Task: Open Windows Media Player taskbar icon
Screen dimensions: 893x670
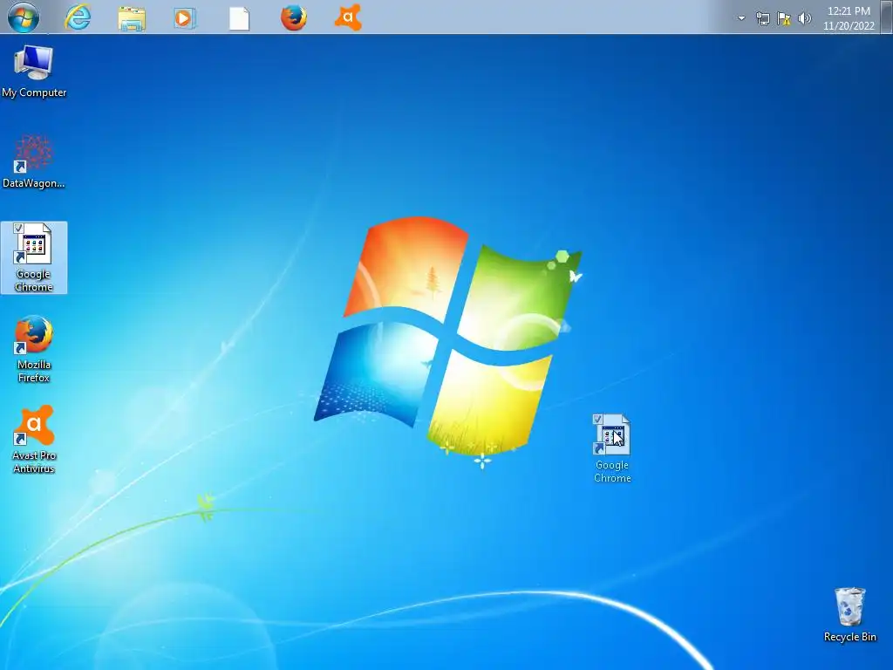Action: [x=185, y=18]
